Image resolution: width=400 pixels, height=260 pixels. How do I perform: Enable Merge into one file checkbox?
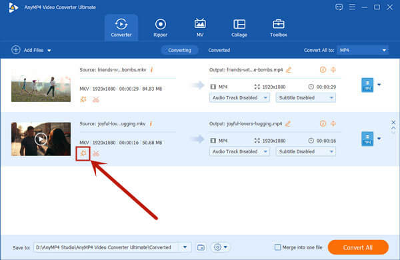277,247
